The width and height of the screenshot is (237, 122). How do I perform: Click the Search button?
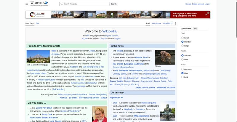coord(113,4)
